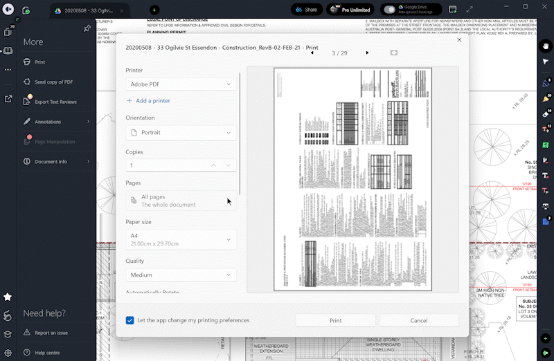Click the print preview page thumbnail

click(x=353, y=179)
